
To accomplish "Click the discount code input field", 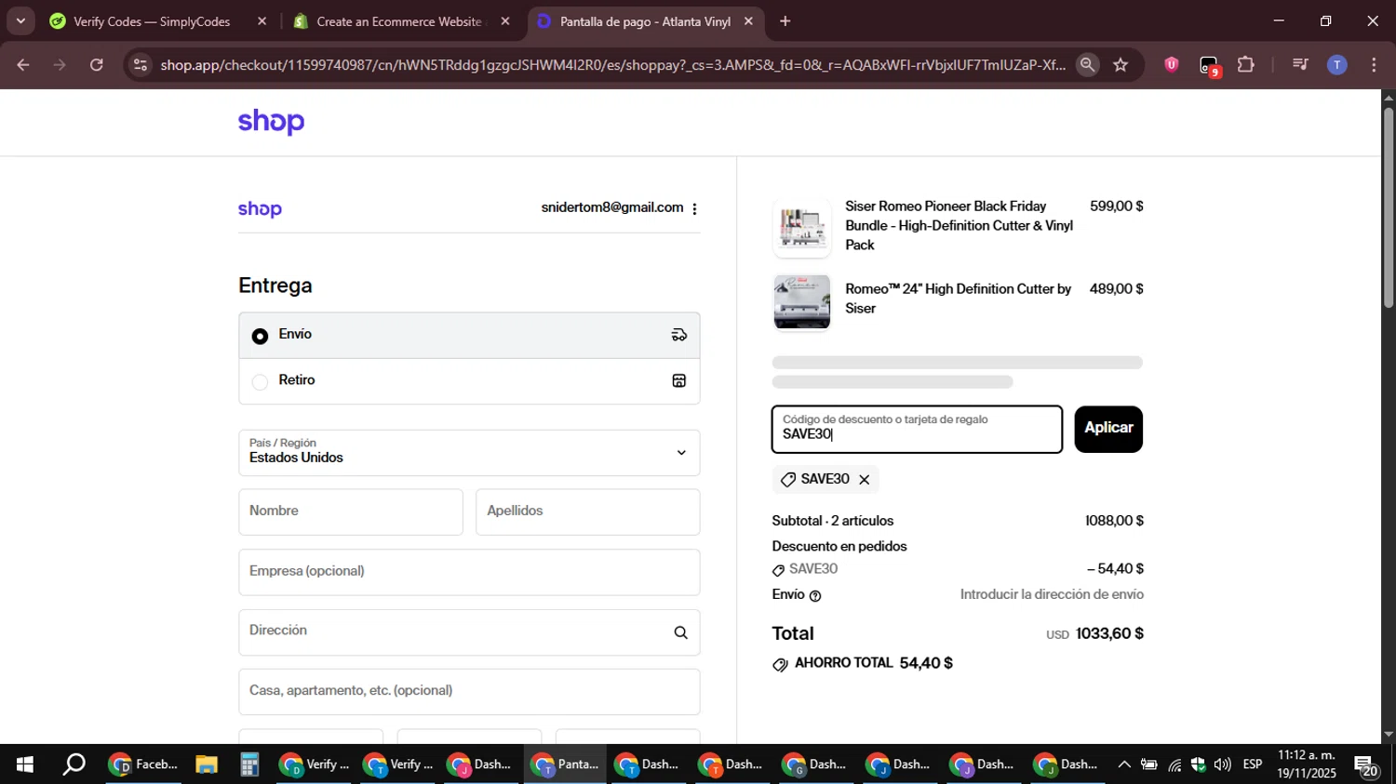I will (x=917, y=429).
